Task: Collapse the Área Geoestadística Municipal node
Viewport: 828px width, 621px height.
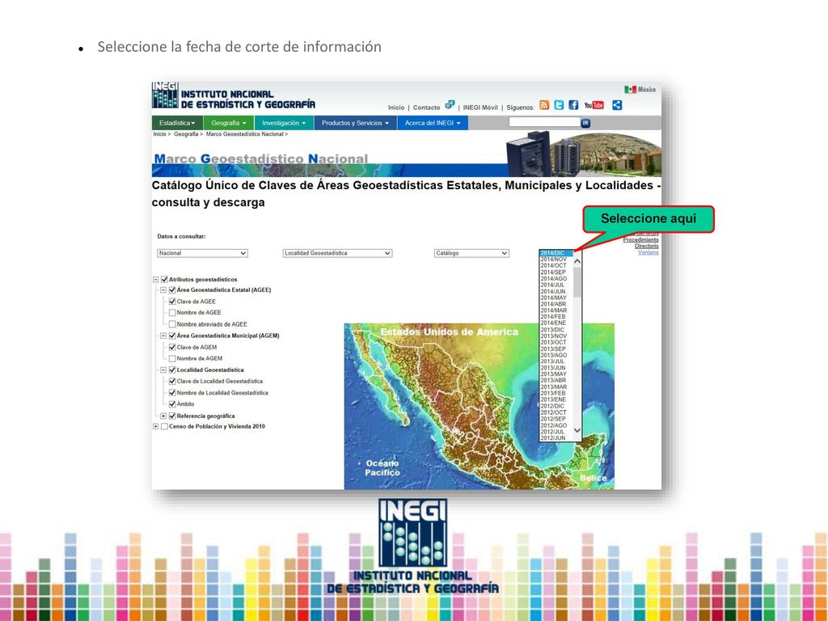Action: click(163, 336)
